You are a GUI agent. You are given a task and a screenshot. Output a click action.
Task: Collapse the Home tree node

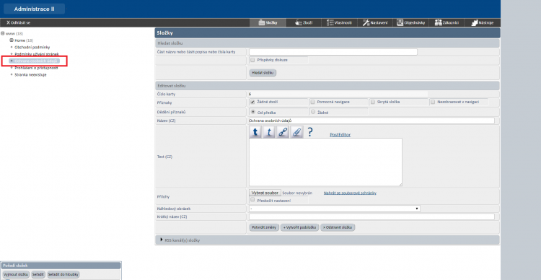point(12,40)
